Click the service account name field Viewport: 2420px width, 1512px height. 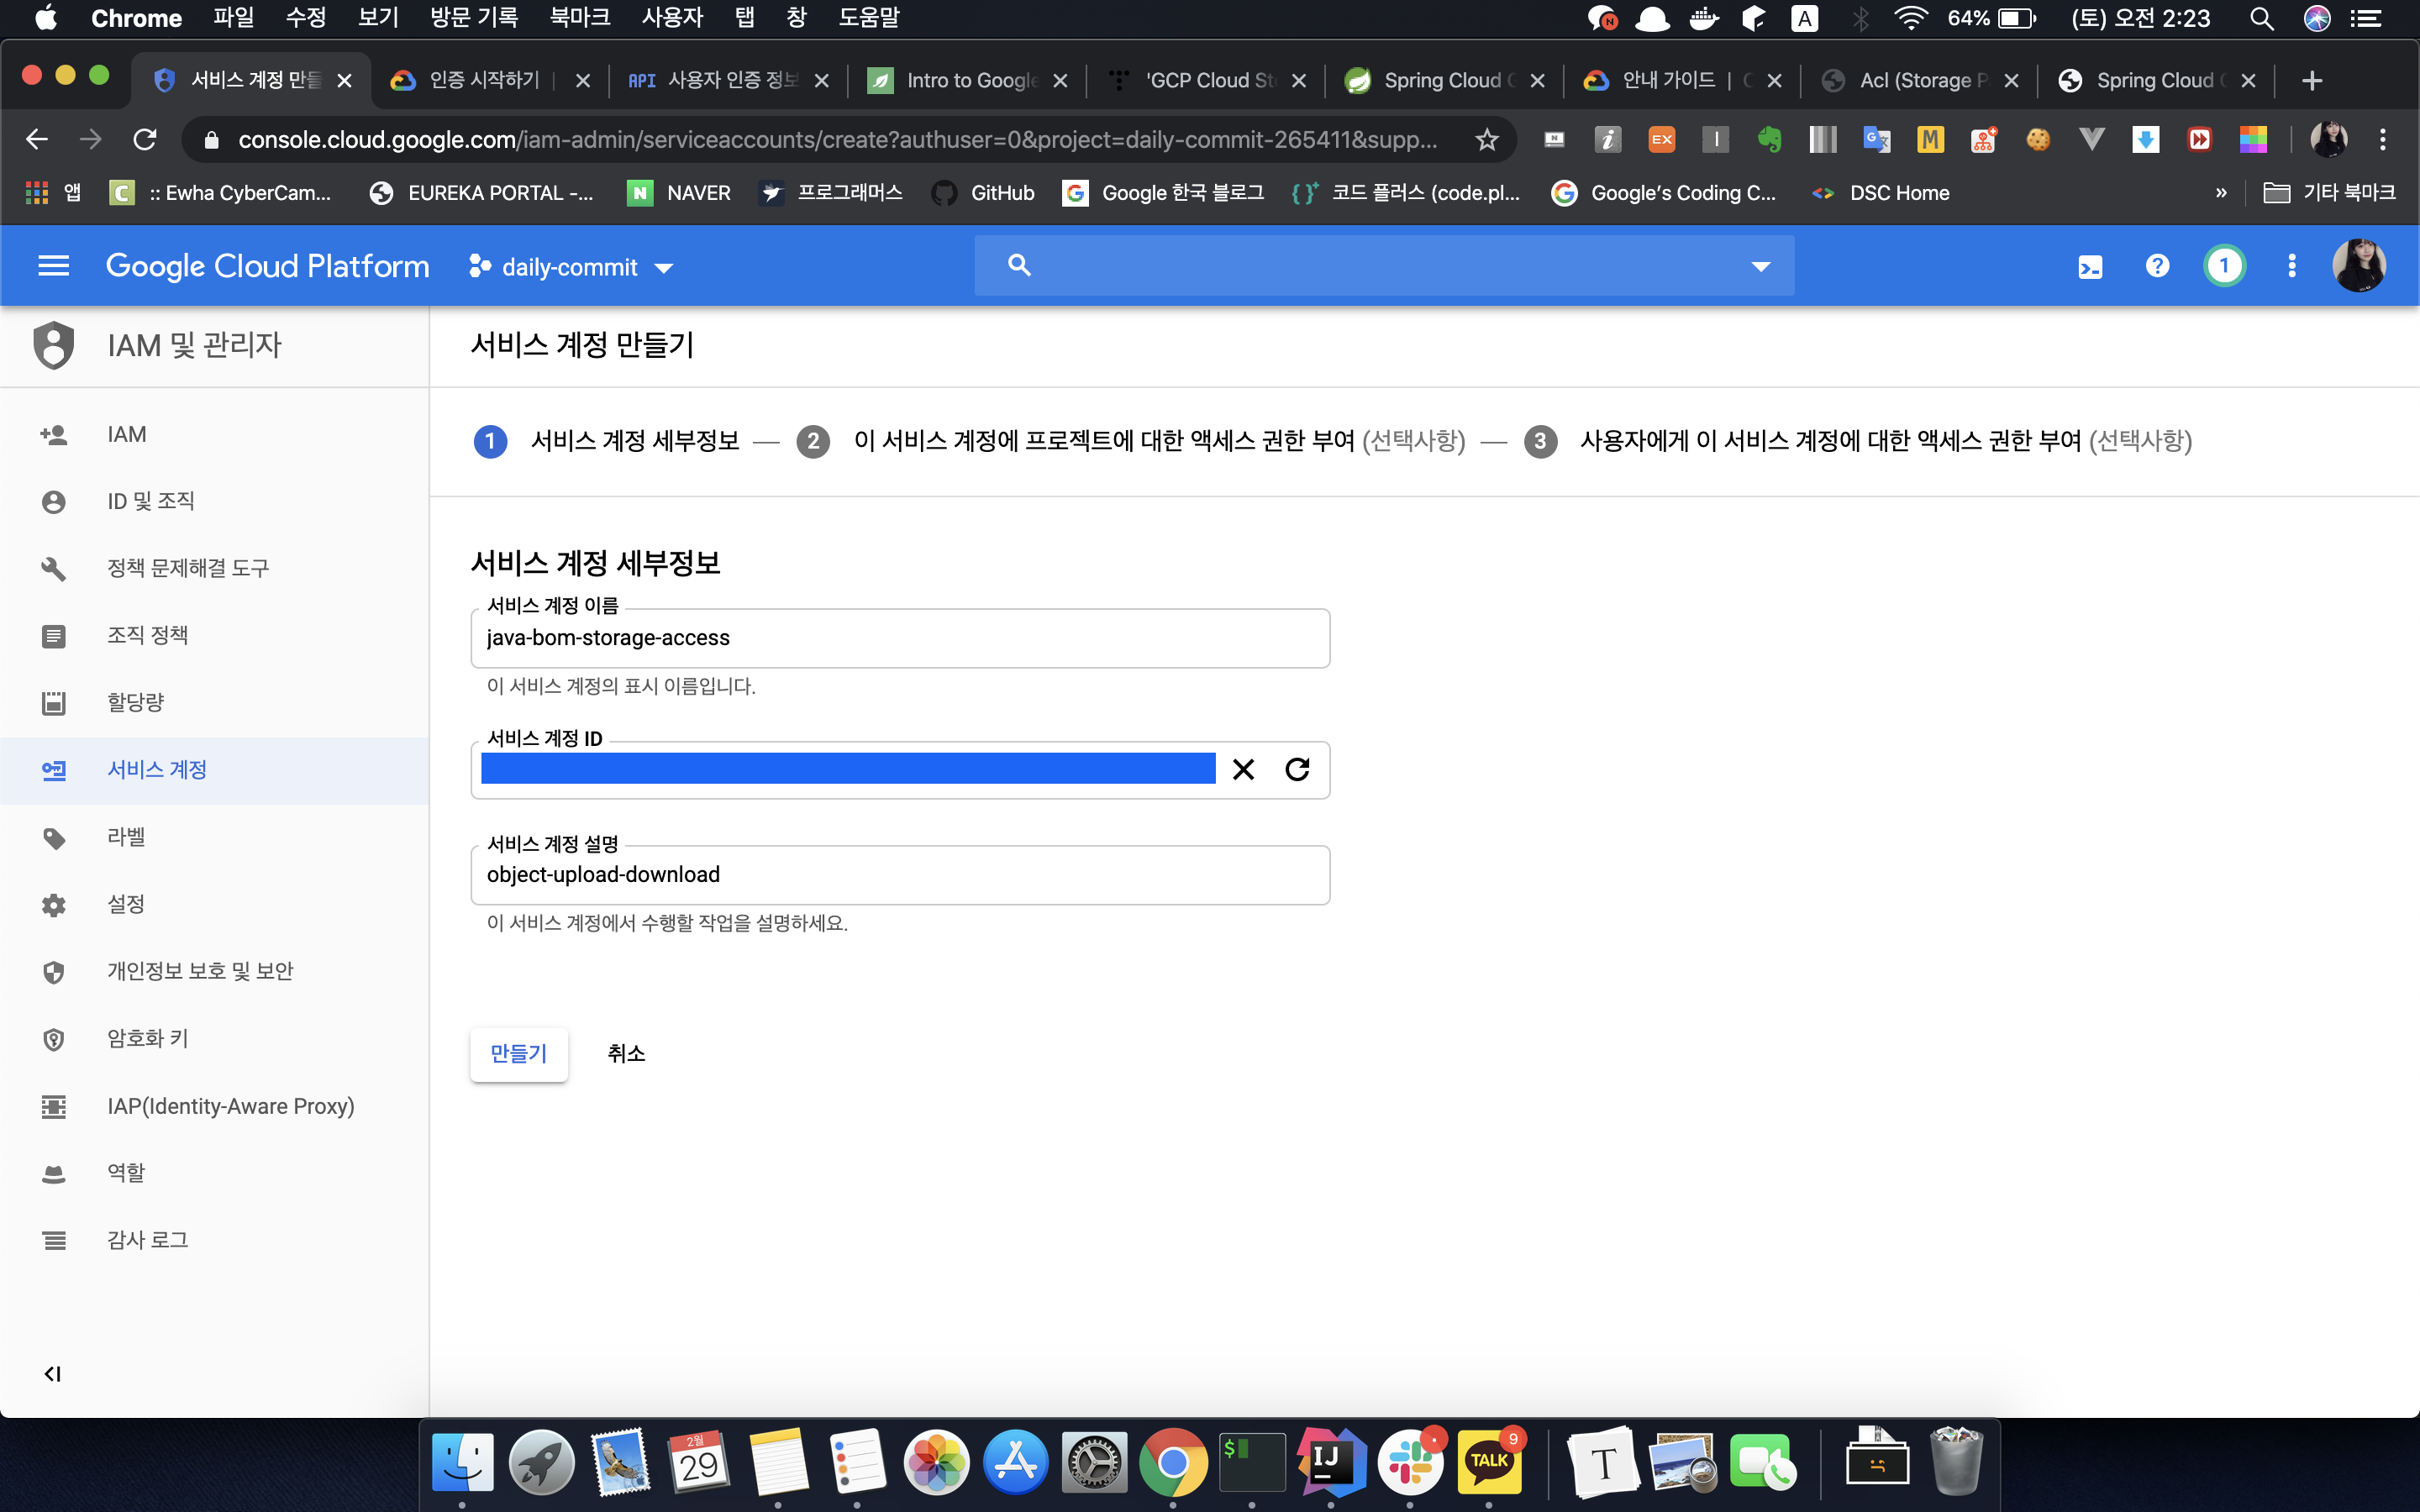pyautogui.click(x=899, y=638)
